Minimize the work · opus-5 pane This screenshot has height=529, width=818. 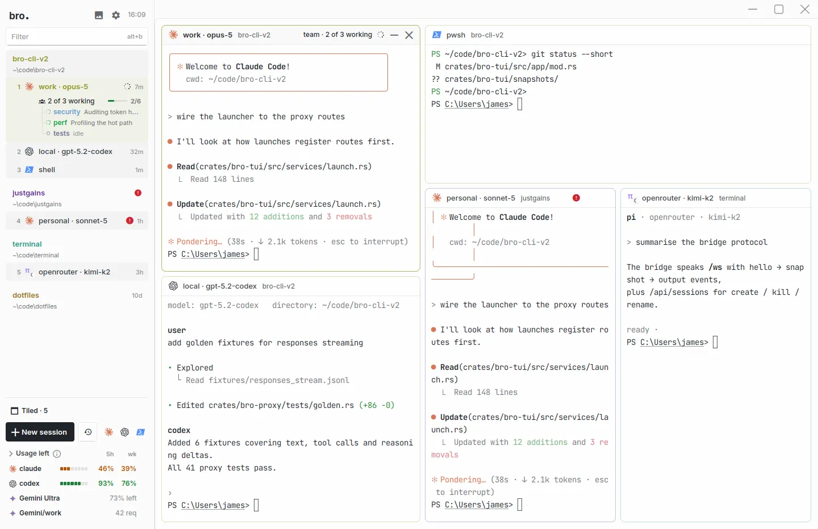[394, 35]
